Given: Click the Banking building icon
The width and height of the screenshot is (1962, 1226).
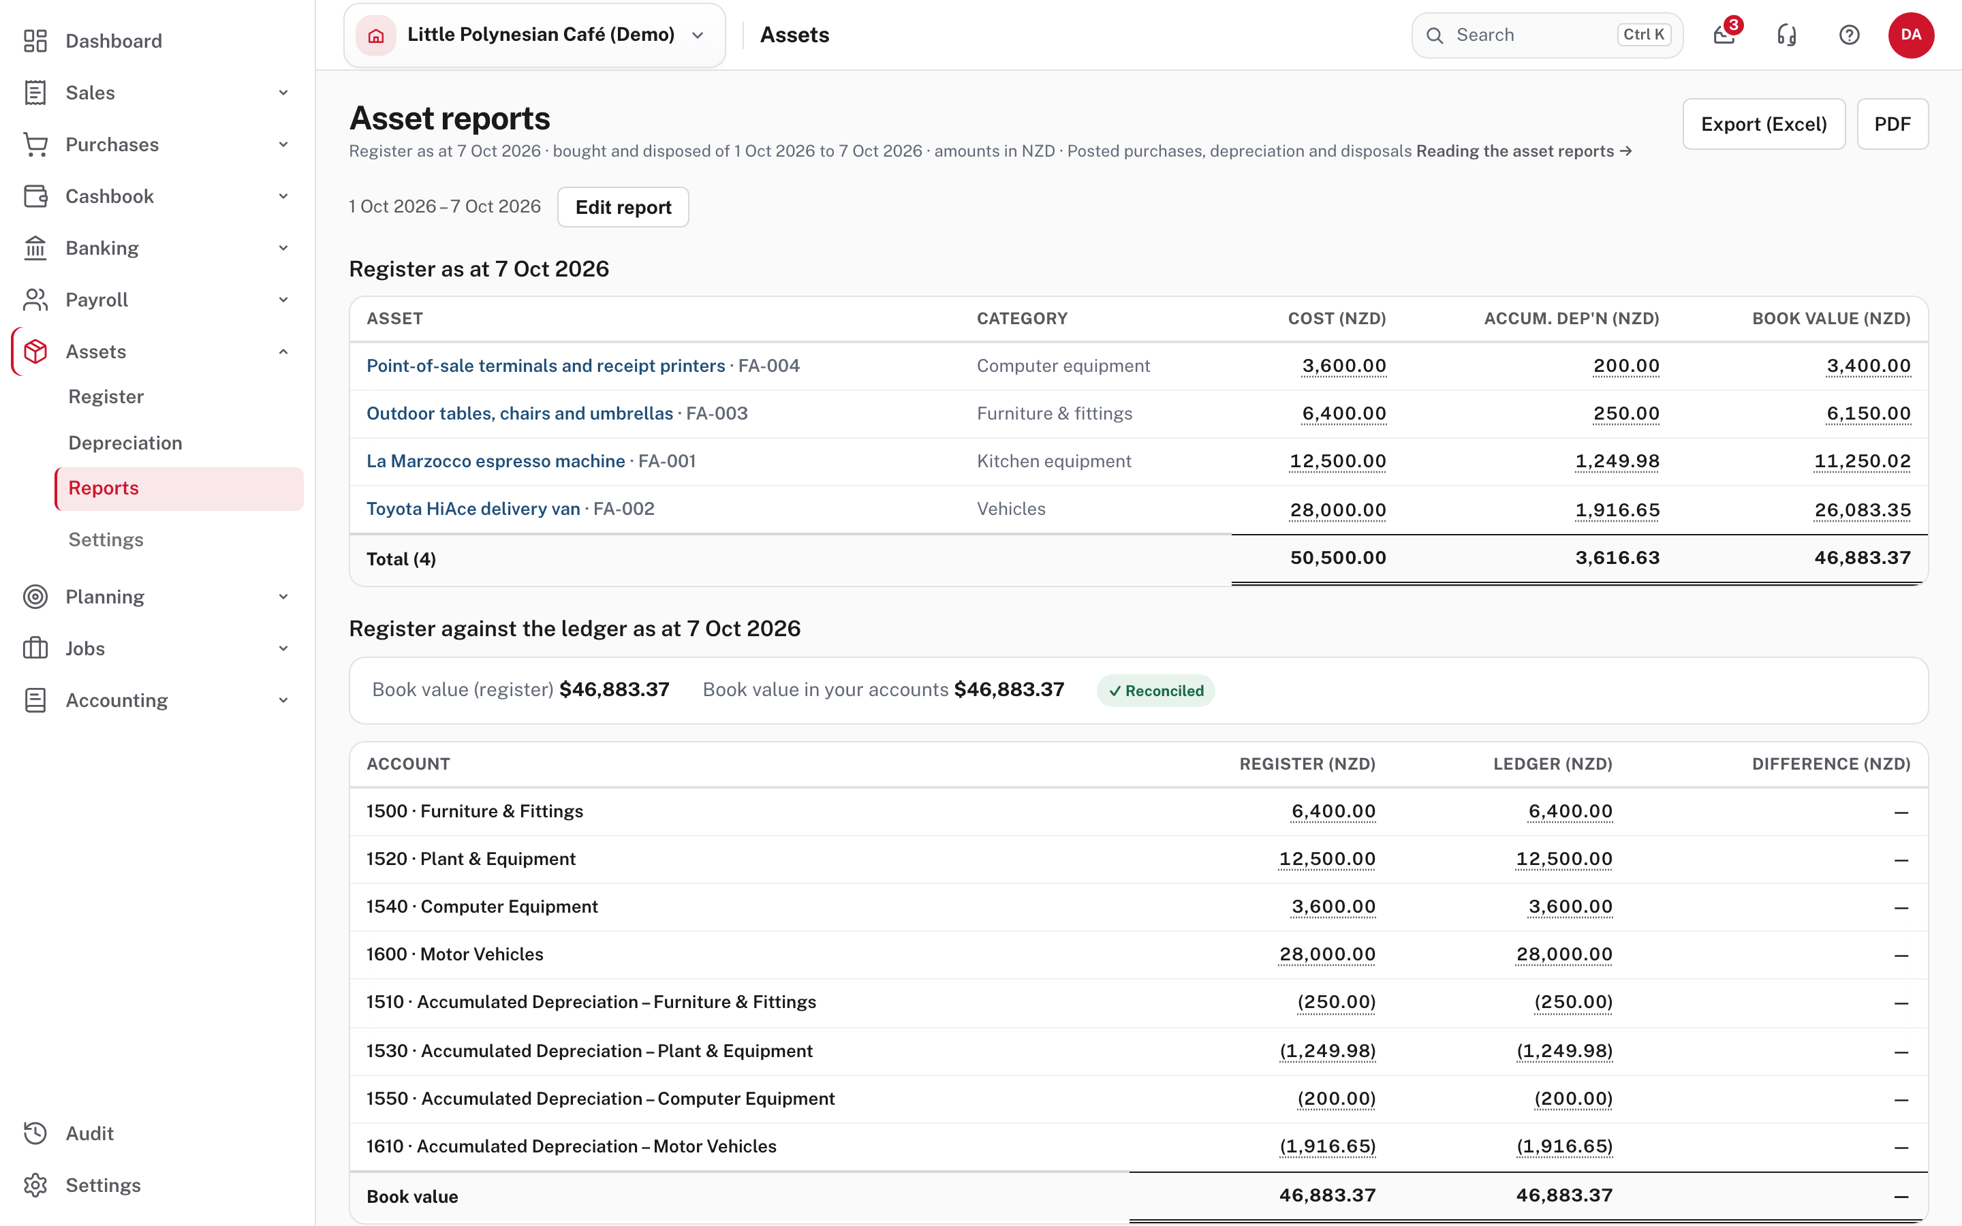Looking at the screenshot, I should click(x=35, y=248).
